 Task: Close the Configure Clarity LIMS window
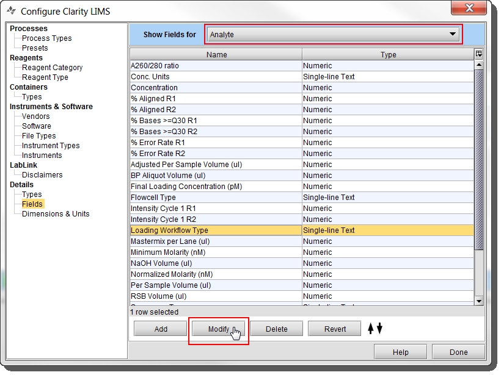[x=469, y=9]
